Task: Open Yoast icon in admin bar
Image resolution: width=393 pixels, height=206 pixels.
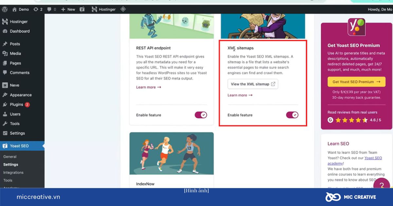Action: click(x=82, y=9)
